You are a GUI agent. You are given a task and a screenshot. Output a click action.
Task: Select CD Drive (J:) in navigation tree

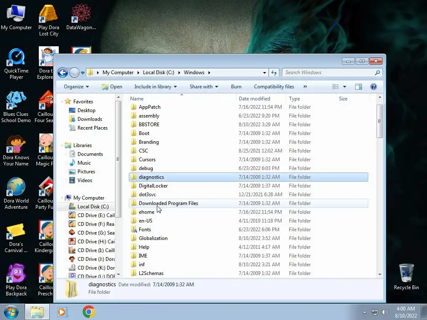[x=96, y=259]
